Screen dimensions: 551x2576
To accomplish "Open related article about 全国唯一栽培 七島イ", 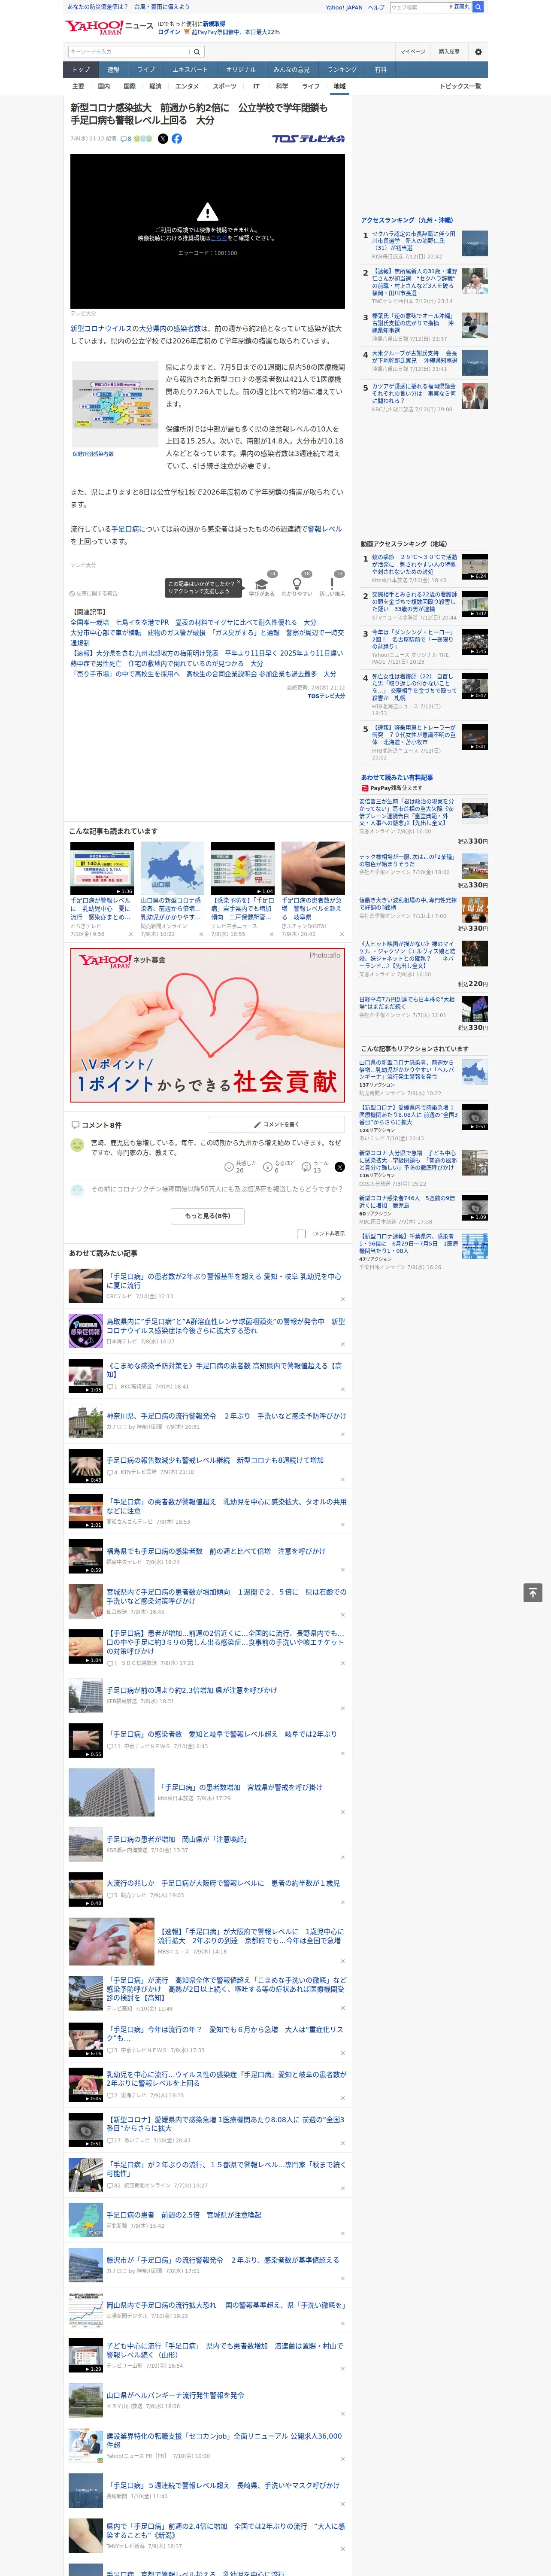I will pyautogui.click(x=193, y=622).
